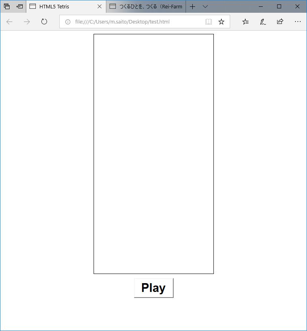Refresh the current page
Screen dimensions: 307x331
[x=44, y=22]
